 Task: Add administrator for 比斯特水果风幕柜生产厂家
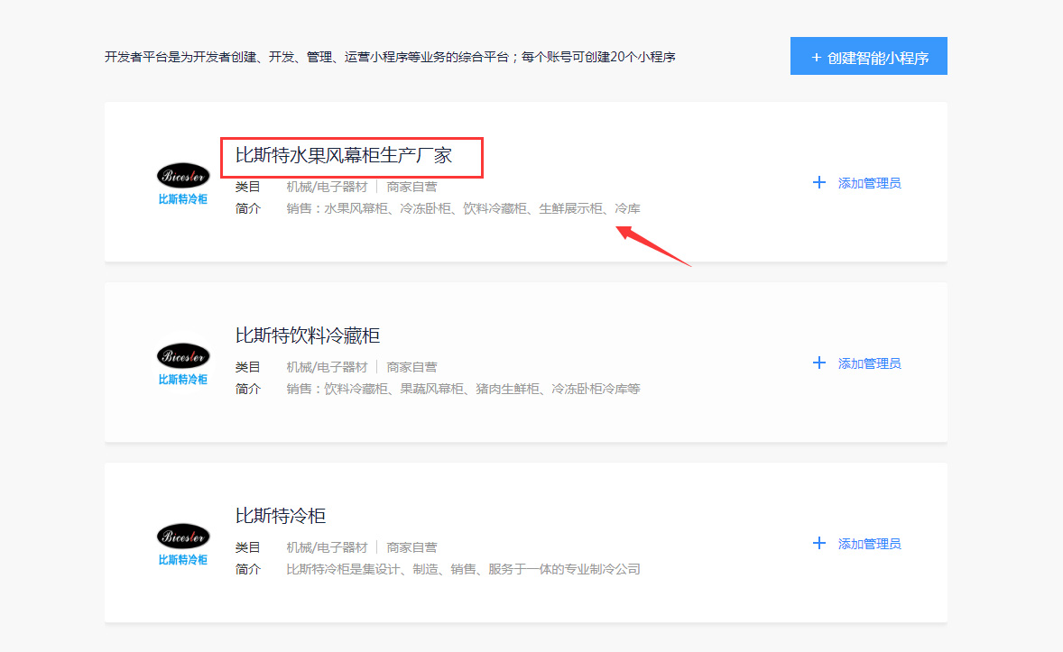pyautogui.click(x=857, y=183)
